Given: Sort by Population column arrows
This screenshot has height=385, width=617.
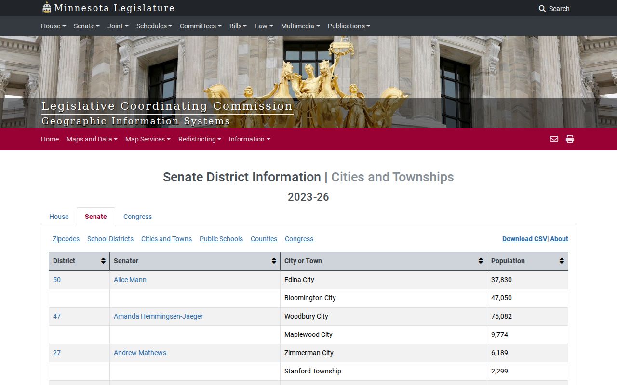Looking at the screenshot, I should pyautogui.click(x=562, y=261).
